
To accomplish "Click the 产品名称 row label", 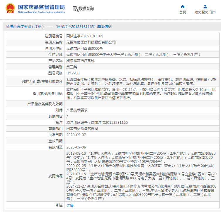I will tap(55, 61).
